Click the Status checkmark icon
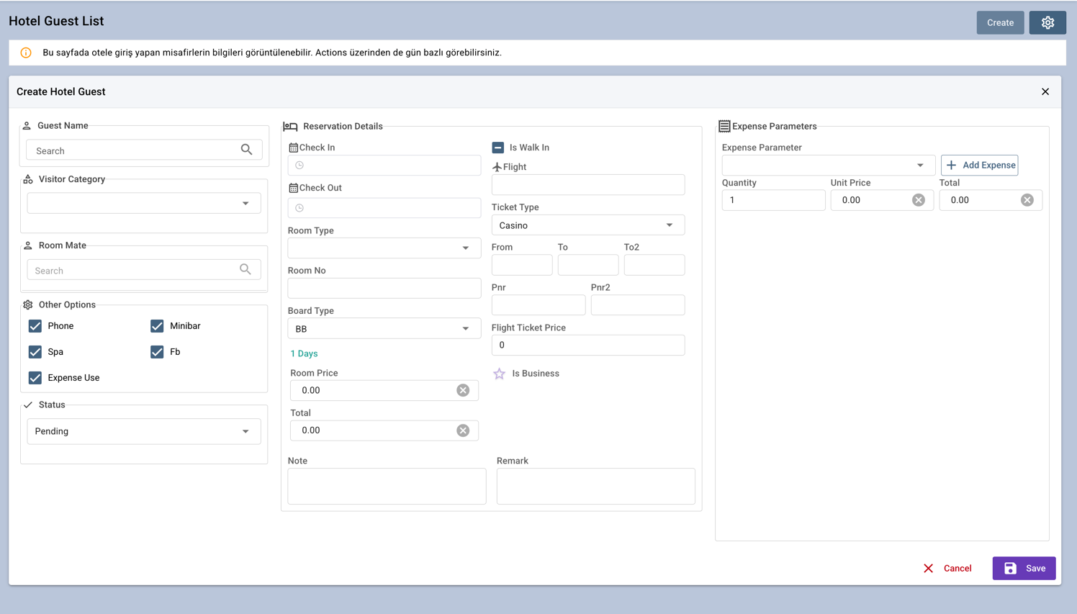1077x614 pixels. point(28,405)
